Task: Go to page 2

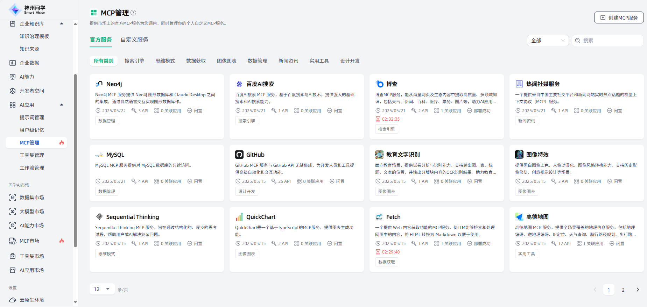Action: pyautogui.click(x=623, y=290)
